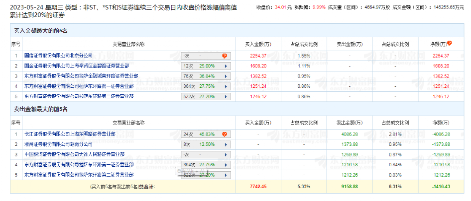Click the orange question mark in 长江证券上海东明路 row

click(x=225, y=134)
